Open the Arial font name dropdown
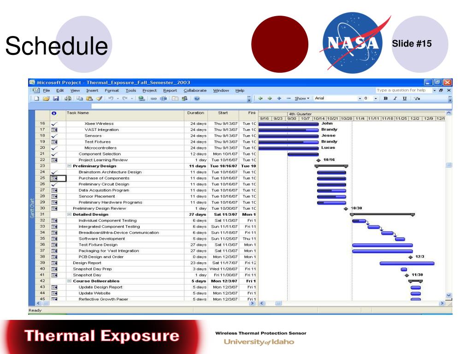 [x=360, y=99]
